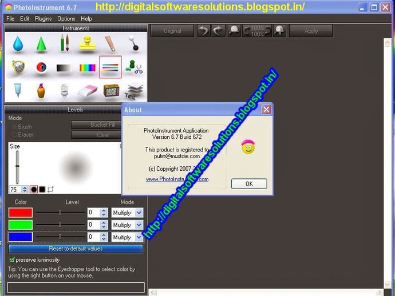
Task: Click OK in the About dialog
Action: pos(249,184)
